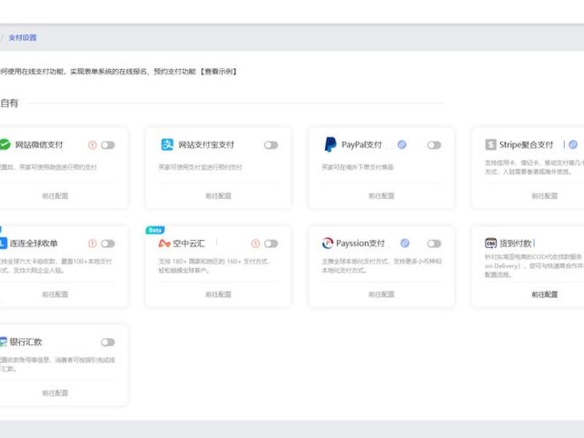Open the 【查看示例】 link

(x=218, y=71)
